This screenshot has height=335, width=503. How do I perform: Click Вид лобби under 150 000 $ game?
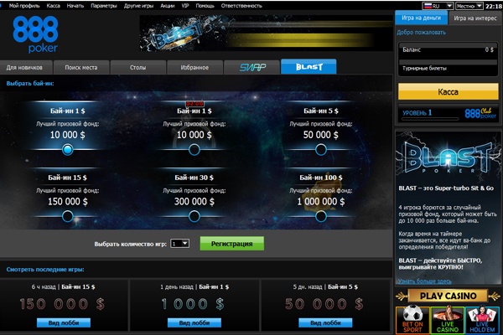64,322
